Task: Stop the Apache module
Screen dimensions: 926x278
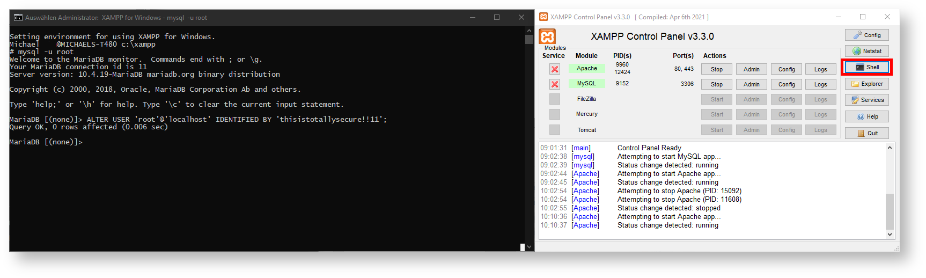Action: [716, 69]
